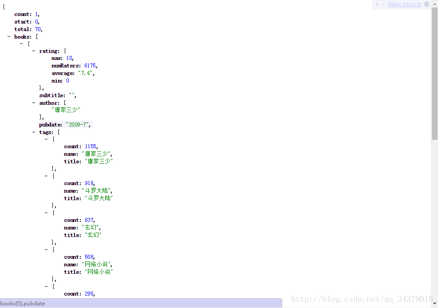
Task: Collapse the rating object
Action: click(34, 51)
